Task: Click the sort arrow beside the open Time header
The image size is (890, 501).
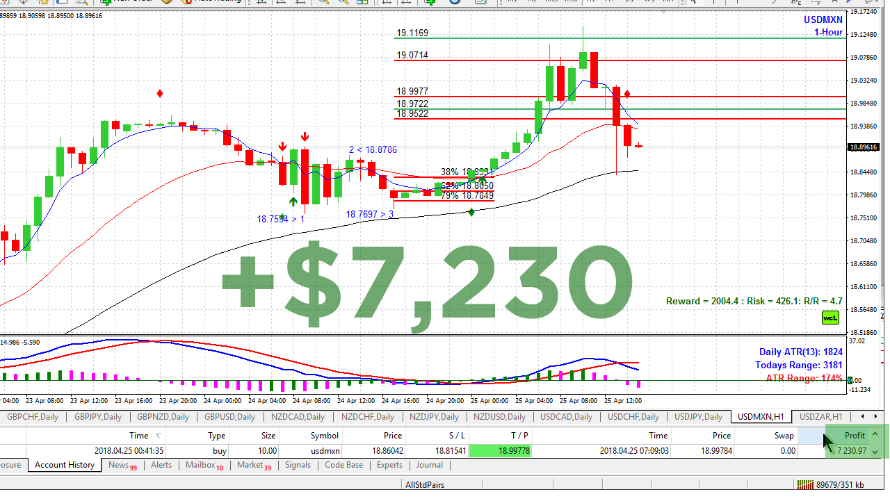Action: click(159, 436)
